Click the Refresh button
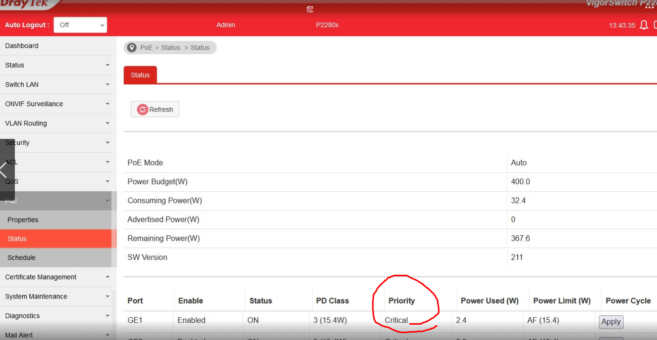The image size is (657, 340). click(155, 109)
